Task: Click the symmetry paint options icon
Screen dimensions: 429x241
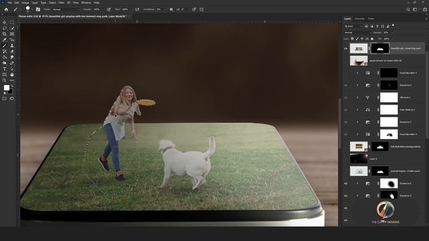Action: [x=202, y=9]
